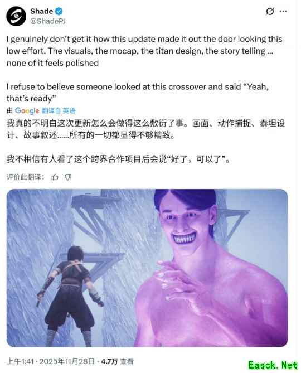The height and width of the screenshot is (373, 301).
Task: Click the "I genuinely don't get it" paragraph
Action: (x=144, y=51)
